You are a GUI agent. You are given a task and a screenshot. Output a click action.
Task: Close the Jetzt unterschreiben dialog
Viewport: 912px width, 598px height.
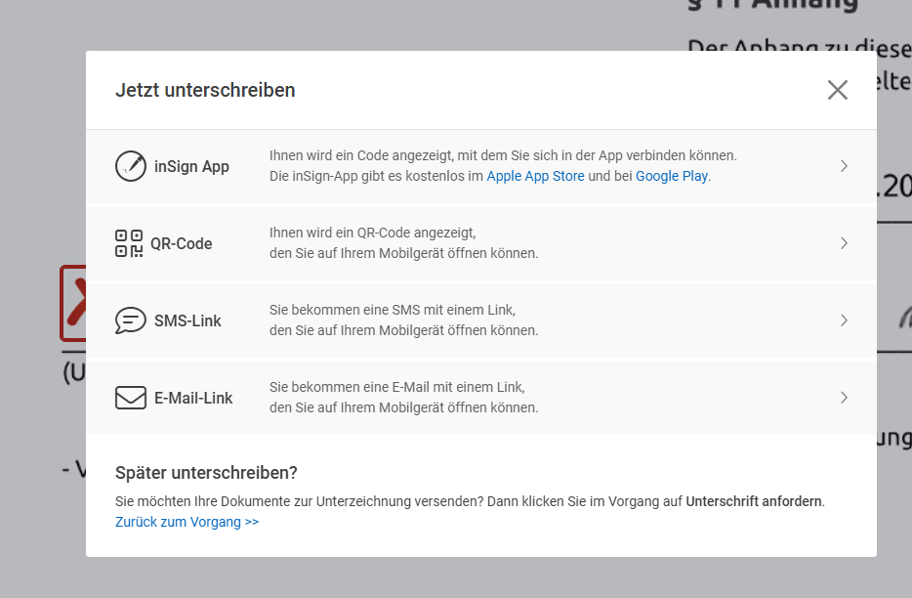837,90
